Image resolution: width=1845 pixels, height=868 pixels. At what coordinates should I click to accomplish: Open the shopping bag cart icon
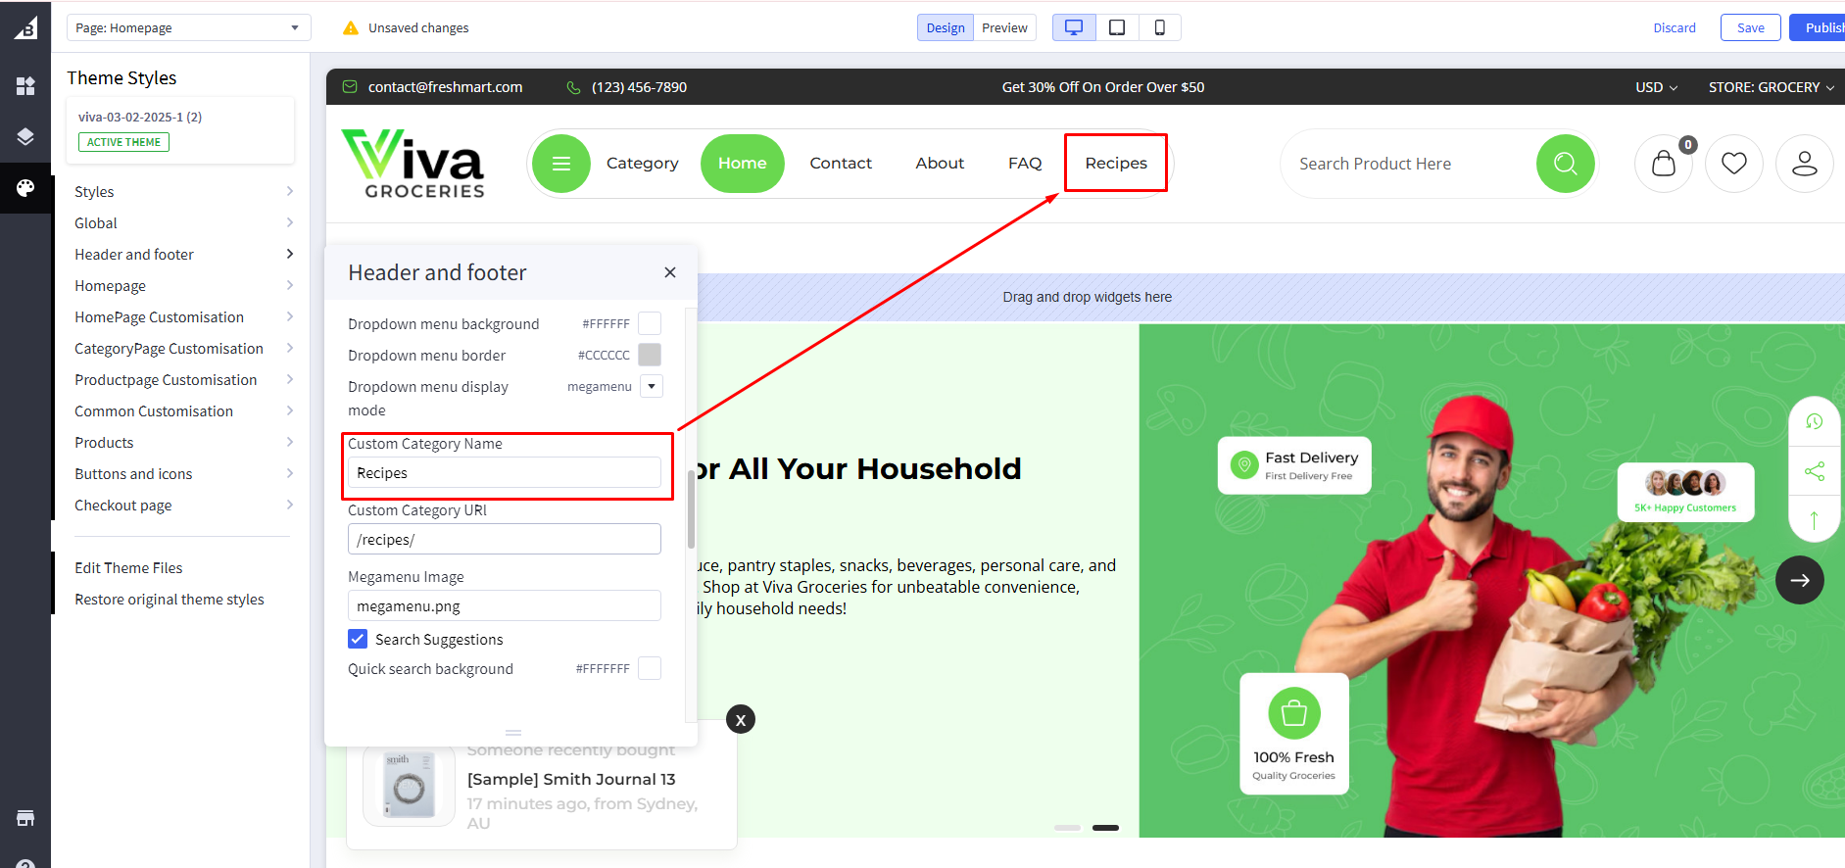[x=1664, y=164]
